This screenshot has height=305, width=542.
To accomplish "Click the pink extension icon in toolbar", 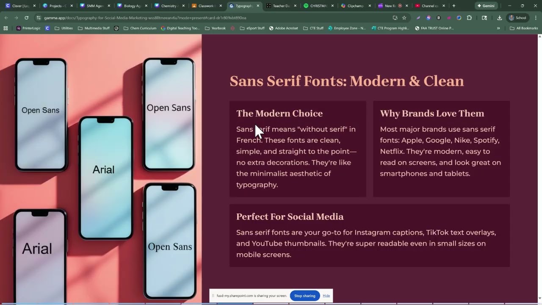I will (x=449, y=18).
